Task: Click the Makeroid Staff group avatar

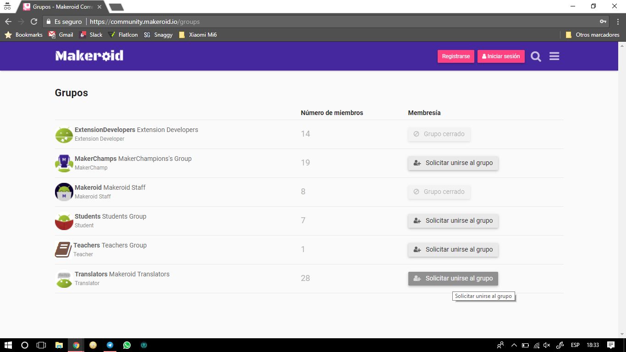Action: 64,192
